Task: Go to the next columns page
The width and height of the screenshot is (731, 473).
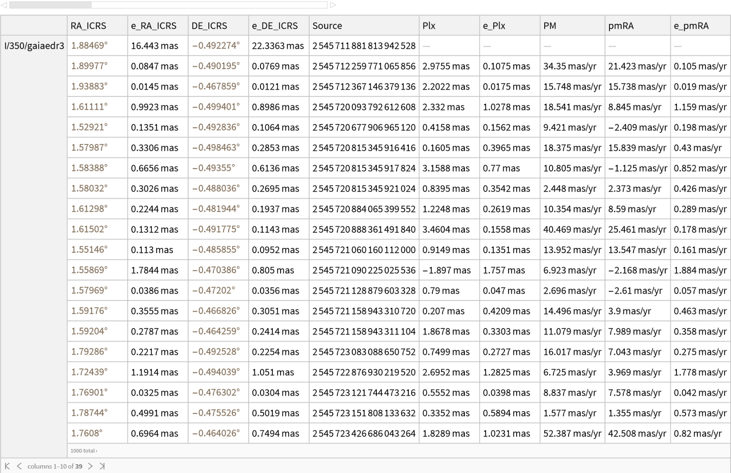Action: [x=90, y=466]
